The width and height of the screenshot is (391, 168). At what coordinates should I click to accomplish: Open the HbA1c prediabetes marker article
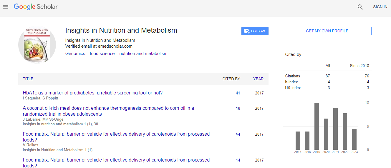point(92,93)
